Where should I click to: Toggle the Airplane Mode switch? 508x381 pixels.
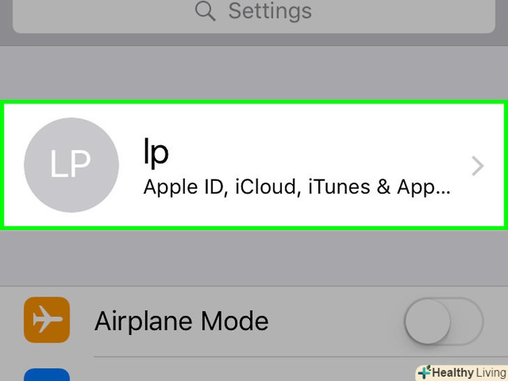pos(443,321)
